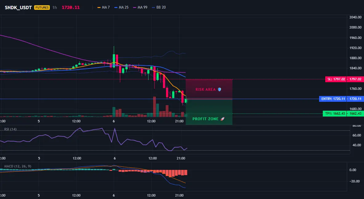The height and width of the screenshot is (199, 364).
Task: Click the 1680.00 price axis value
Action: 355,109
